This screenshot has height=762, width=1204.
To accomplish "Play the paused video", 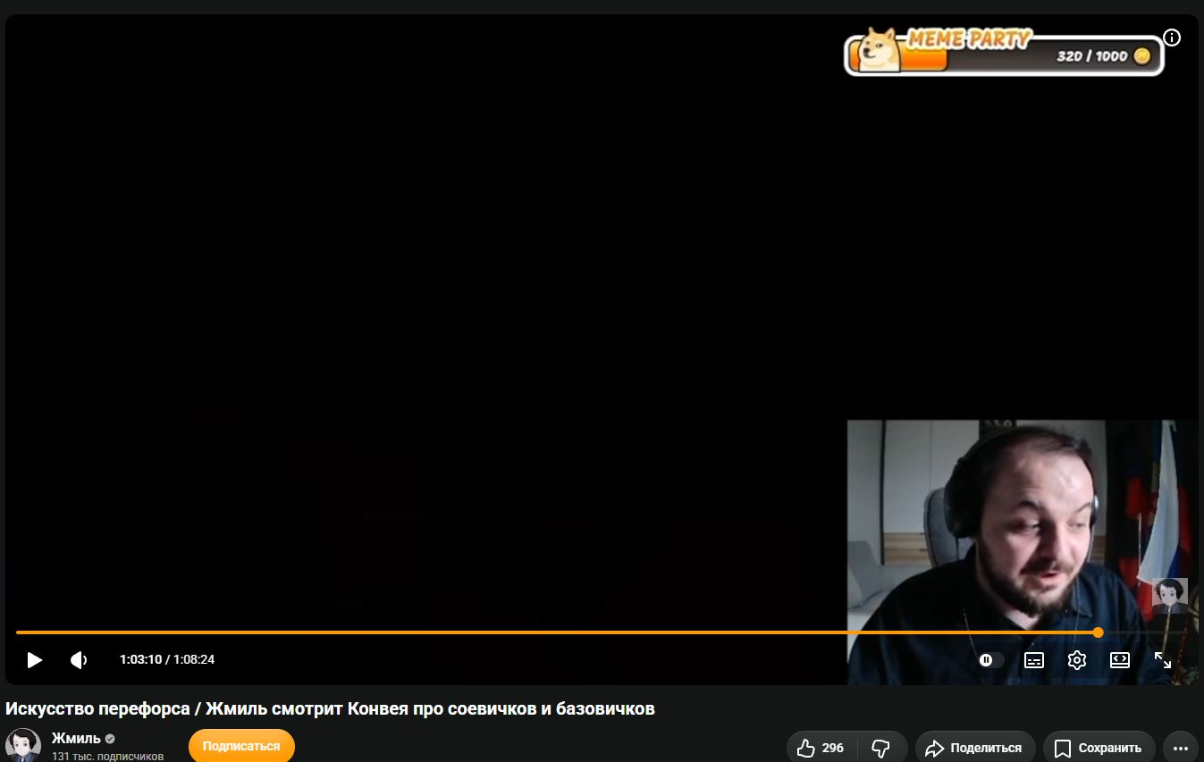I will 34,660.
